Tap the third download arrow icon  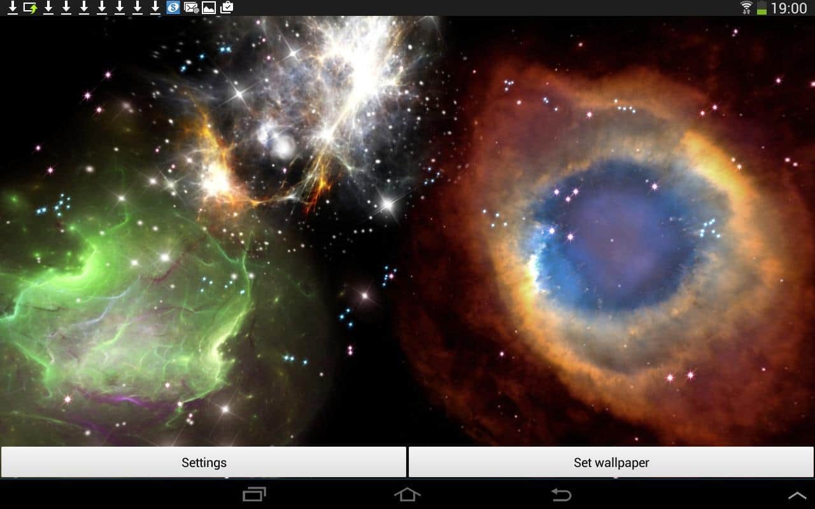pos(66,8)
